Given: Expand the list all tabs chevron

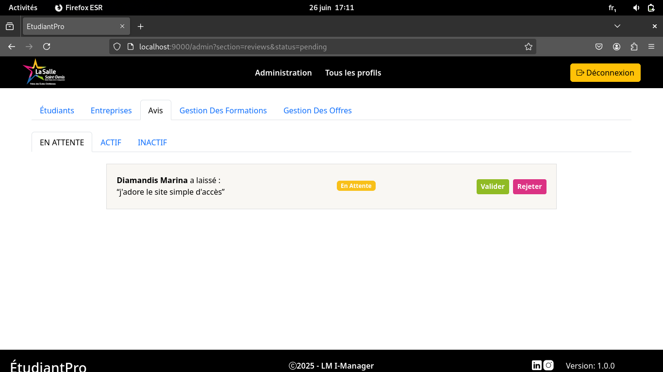Looking at the screenshot, I should (617, 26).
